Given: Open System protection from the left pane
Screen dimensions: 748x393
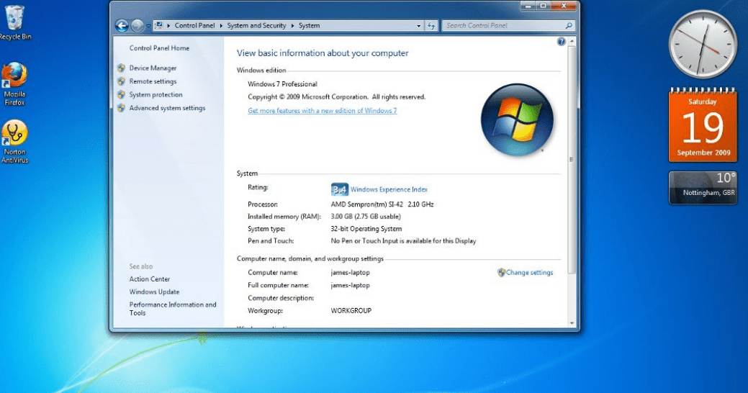Looking at the screenshot, I should (x=156, y=94).
